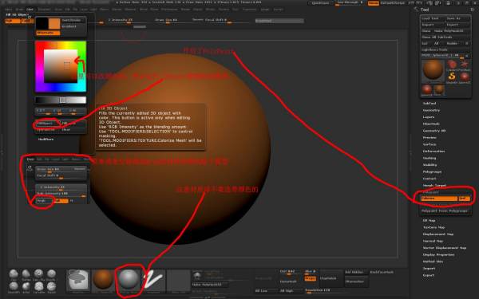Expand Modifiers in the Color palette
This screenshot has height=299, width=479.
(46, 139)
